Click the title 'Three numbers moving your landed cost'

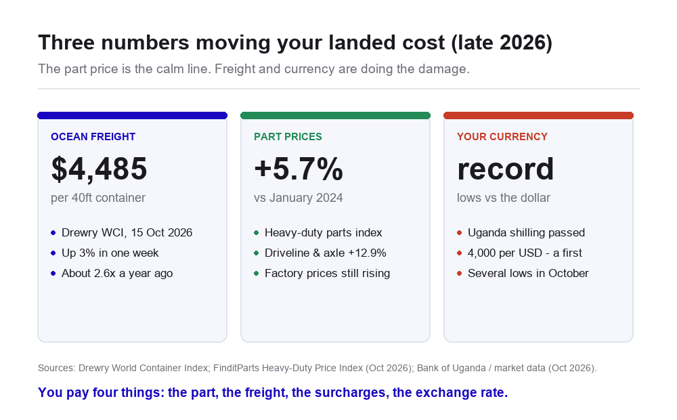click(295, 43)
